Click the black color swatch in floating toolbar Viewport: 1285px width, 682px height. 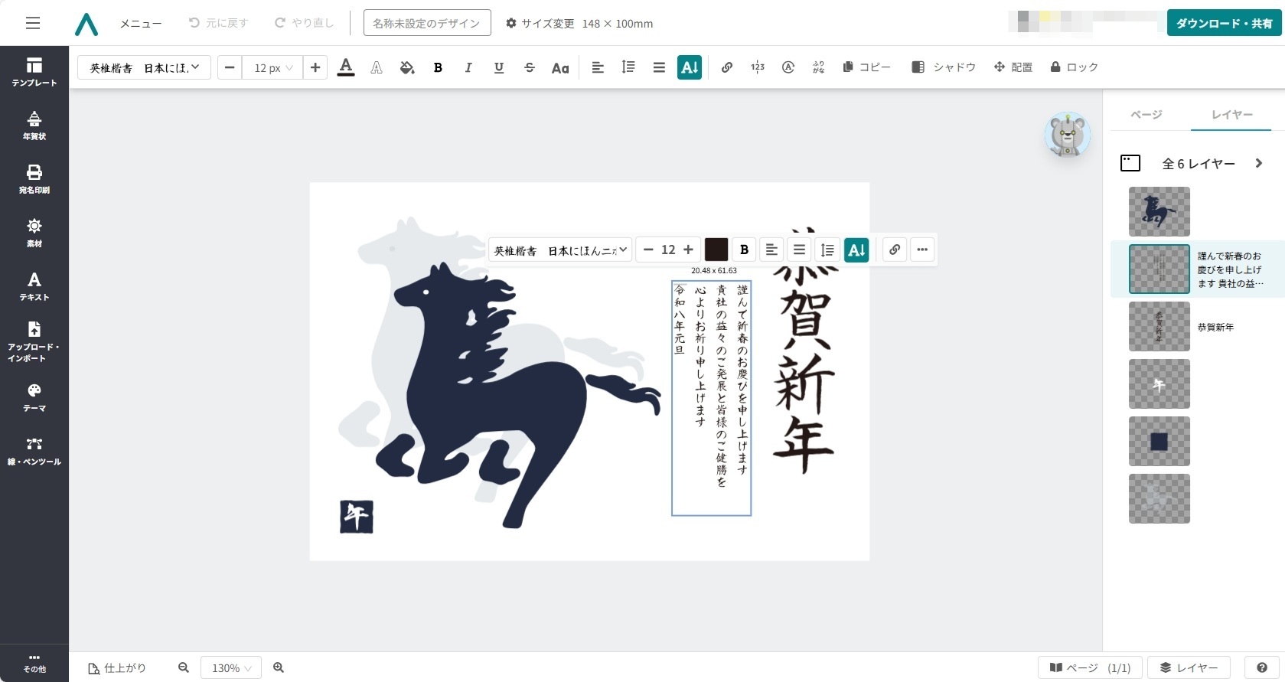click(716, 250)
